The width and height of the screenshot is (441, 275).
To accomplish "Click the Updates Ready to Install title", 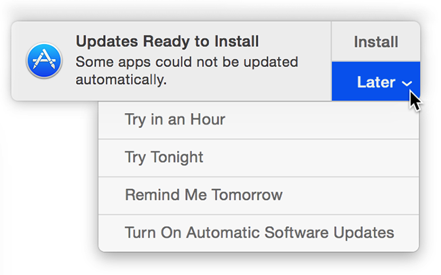I will click(x=167, y=41).
